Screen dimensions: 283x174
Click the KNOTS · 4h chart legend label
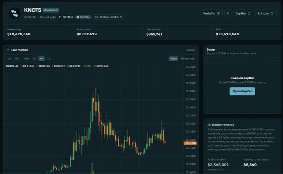[x=12, y=66]
